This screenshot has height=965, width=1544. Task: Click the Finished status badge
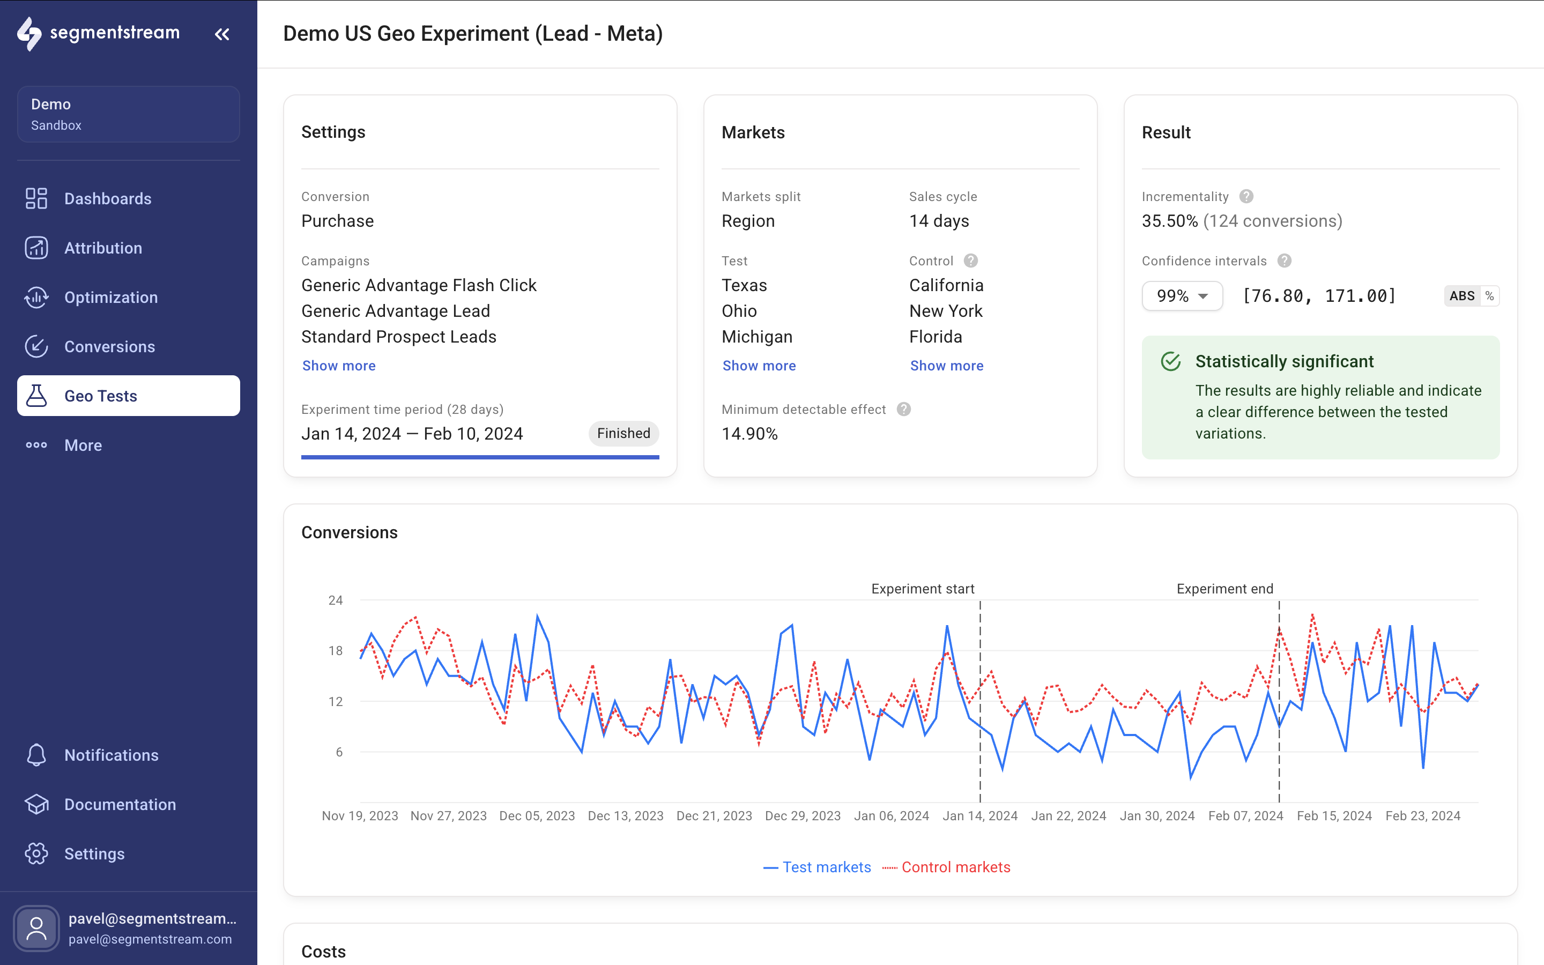pos(623,433)
